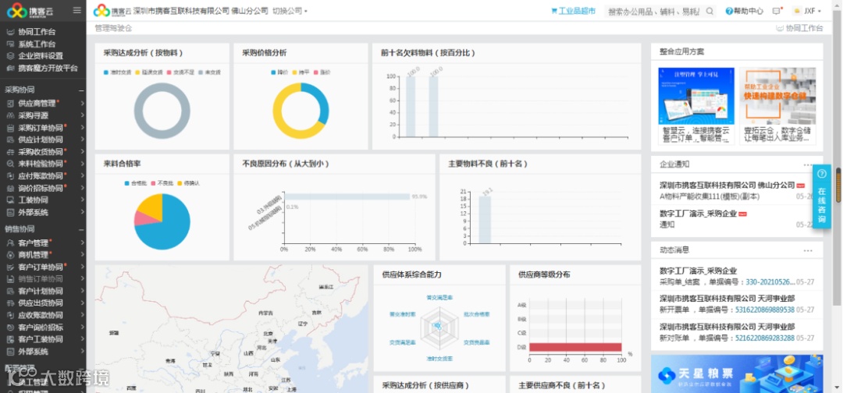Toggle 持平 legend in 采购价格分析
The image size is (843, 393).
point(301,72)
